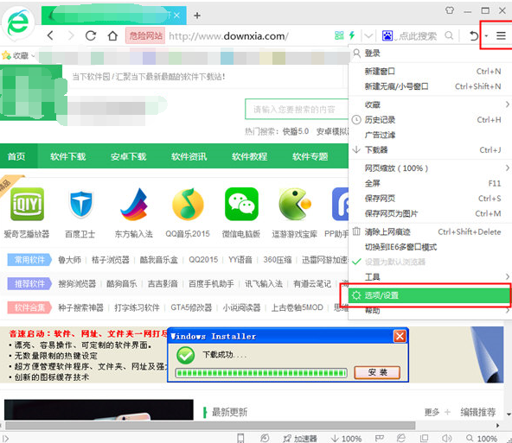512x443 pixels.
Task: Select 清除上网痕迹 menu entry
Action: 430,231
